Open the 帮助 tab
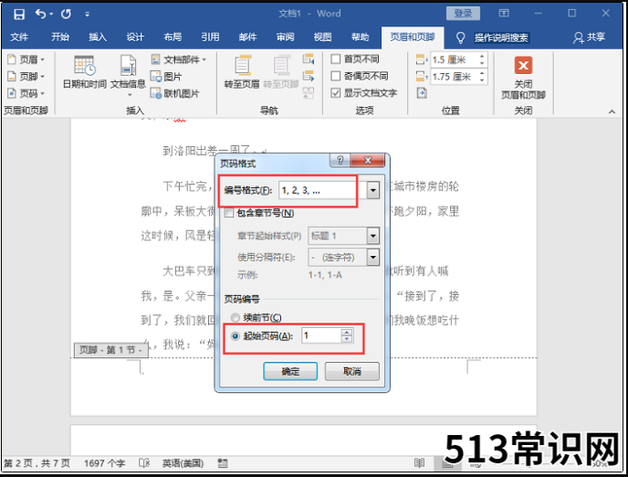This screenshot has width=628, height=477. [360, 37]
